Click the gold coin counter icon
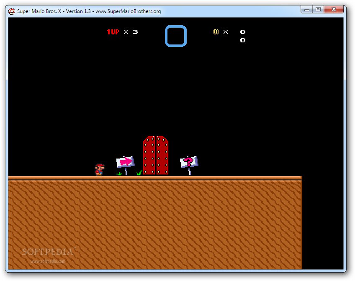The width and height of the screenshot is (355, 281). click(216, 32)
